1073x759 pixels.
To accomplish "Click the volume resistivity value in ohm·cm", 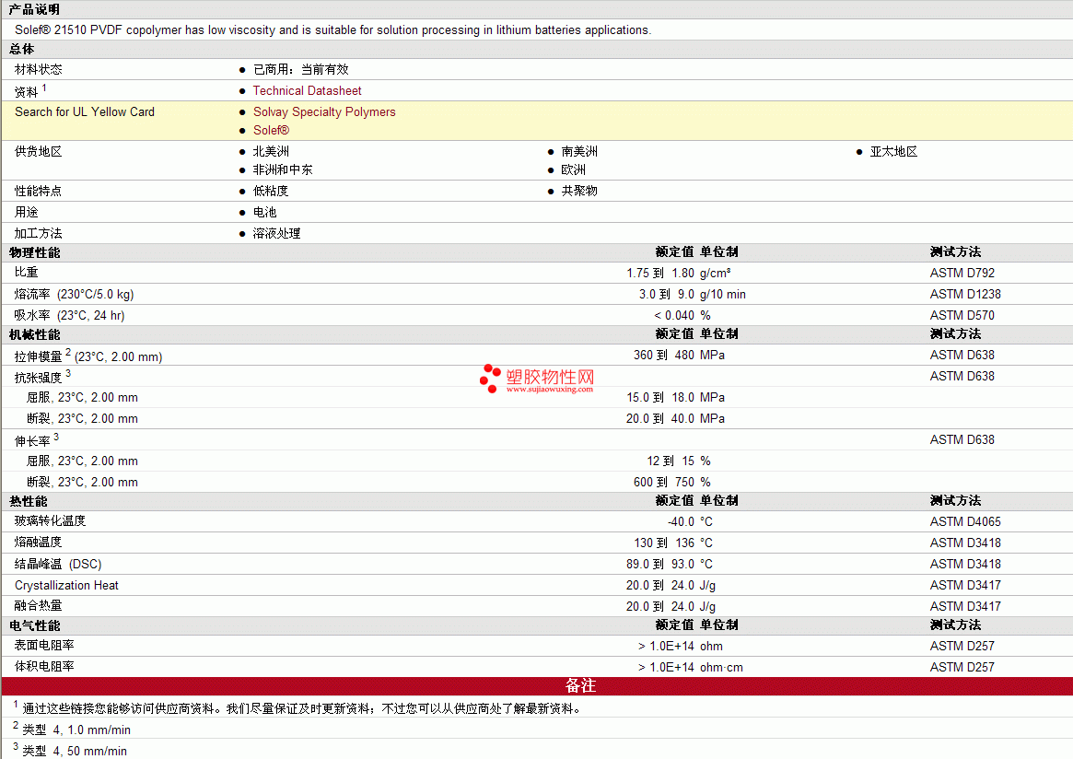I will tap(691, 668).
